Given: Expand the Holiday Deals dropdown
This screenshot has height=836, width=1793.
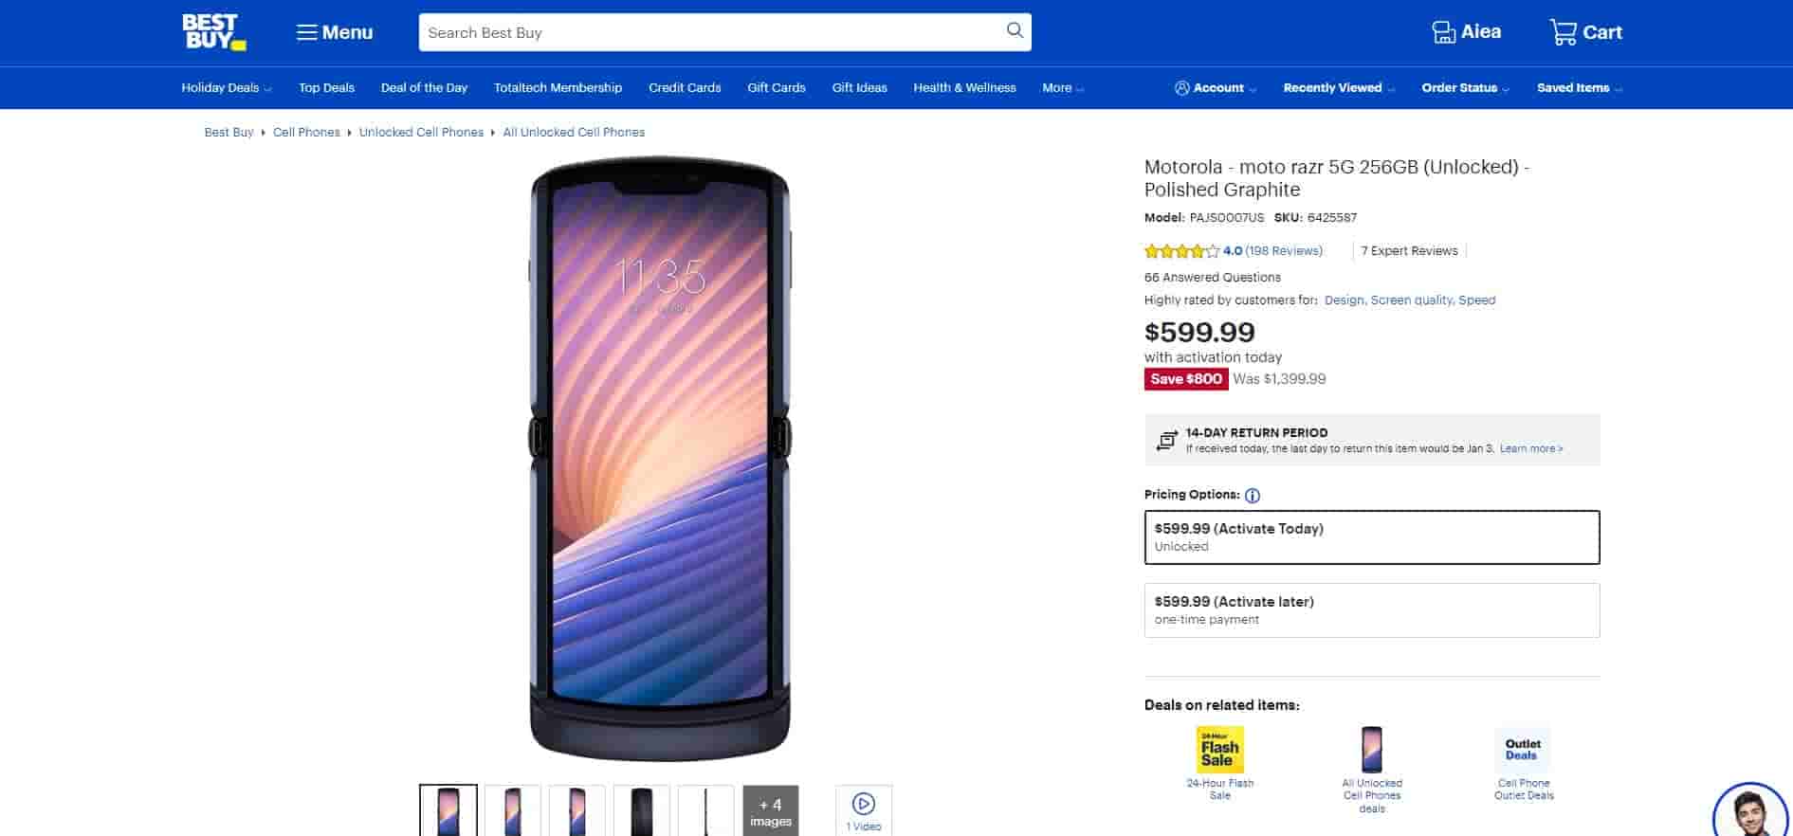Looking at the screenshot, I should click(226, 88).
